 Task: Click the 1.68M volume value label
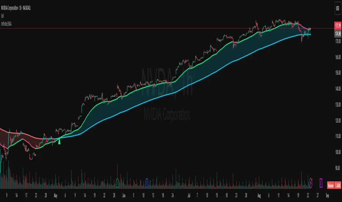coord(338,185)
